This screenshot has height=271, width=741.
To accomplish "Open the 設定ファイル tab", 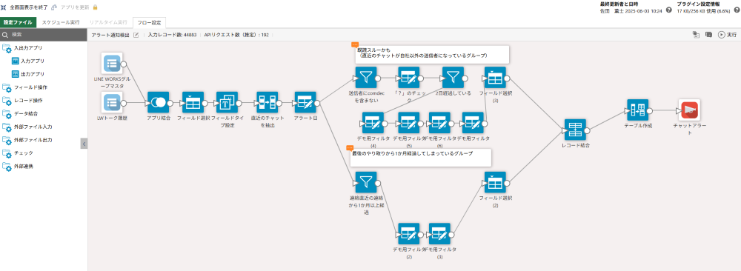I will pyautogui.click(x=19, y=23).
